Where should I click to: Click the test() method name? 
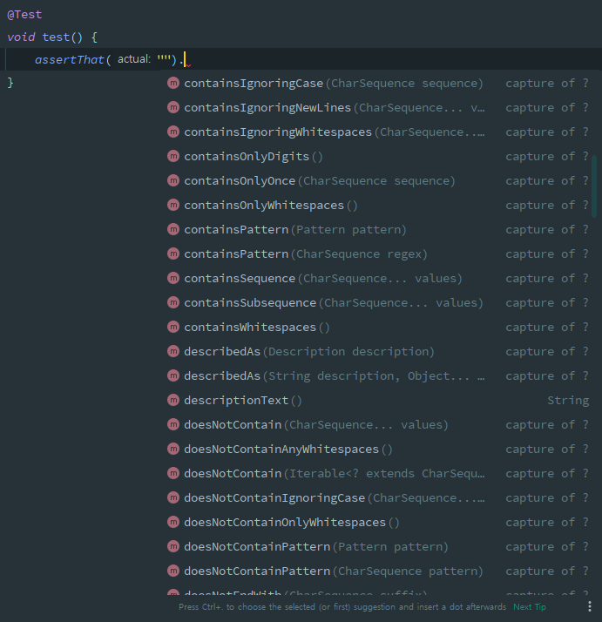56,37
